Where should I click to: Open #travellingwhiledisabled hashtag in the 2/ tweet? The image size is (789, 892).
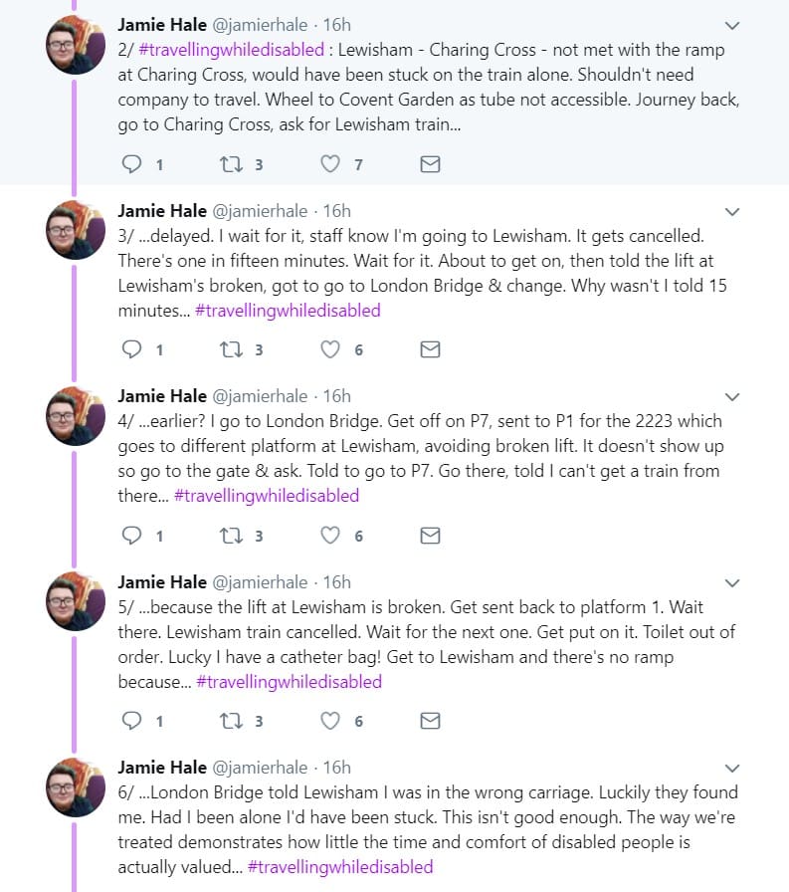(x=232, y=50)
